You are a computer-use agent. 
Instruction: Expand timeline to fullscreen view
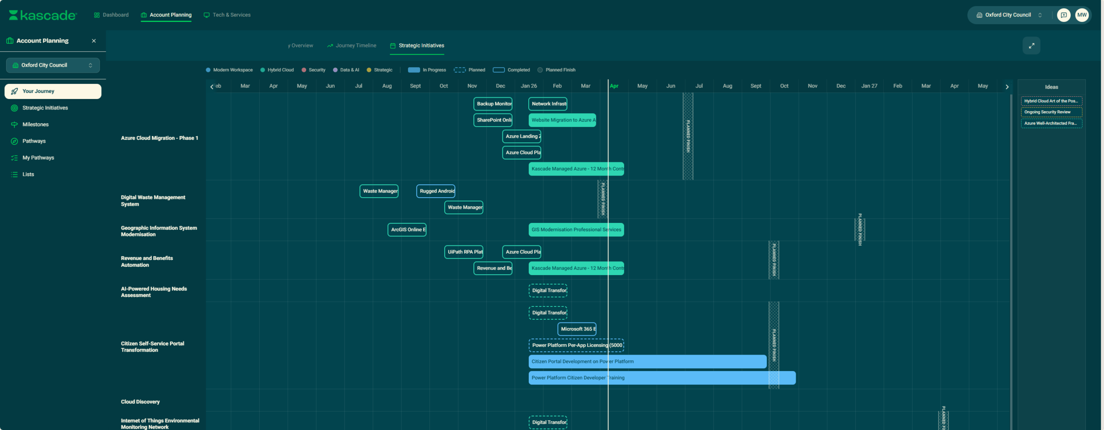point(1031,46)
